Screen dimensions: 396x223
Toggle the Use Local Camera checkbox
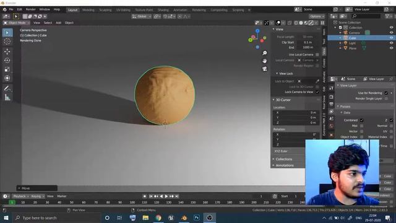tap(317, 55)
